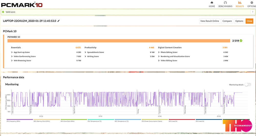The width and height of the screenshot is (256, 136).
Task: Select CPU Power Consumption legend entry
Action: [x=155, y=120]
